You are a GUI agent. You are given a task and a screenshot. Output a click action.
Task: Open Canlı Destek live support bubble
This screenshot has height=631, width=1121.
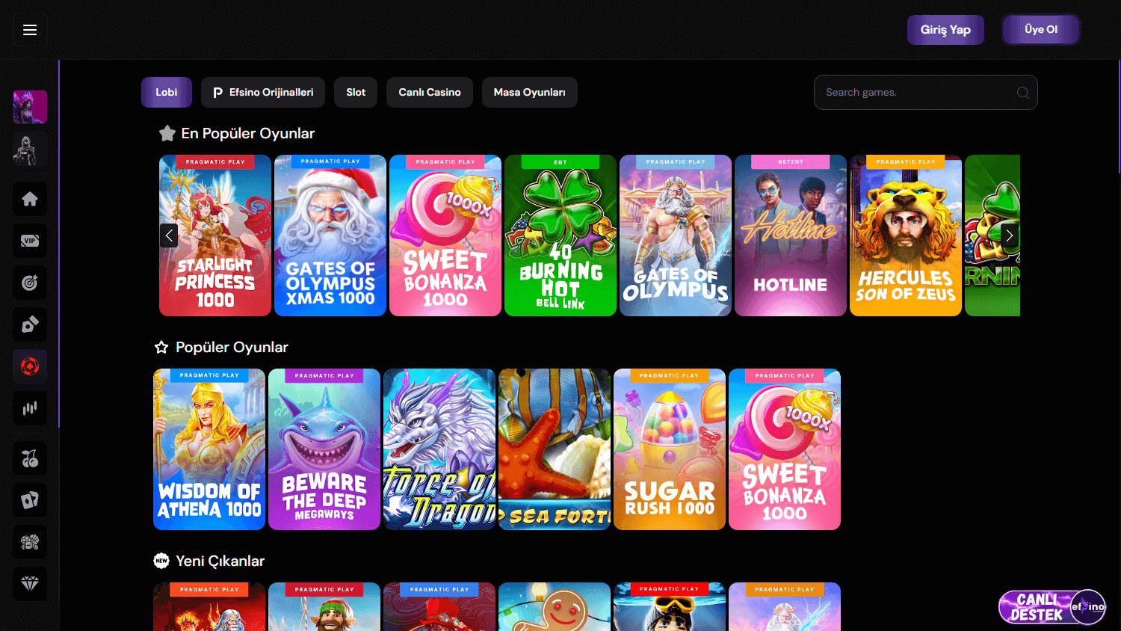[1051, 606]
